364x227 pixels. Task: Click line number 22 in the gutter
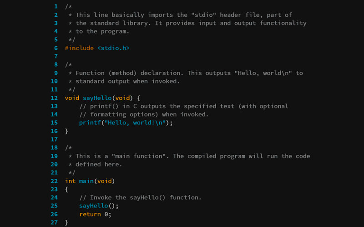(54, 181)
